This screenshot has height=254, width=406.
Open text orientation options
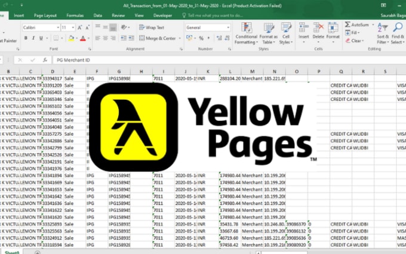(124, 27)
